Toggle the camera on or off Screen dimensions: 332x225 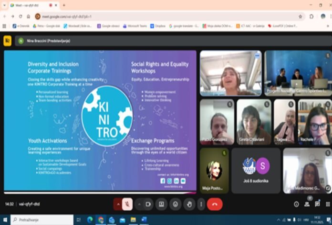(x=148, y=204)
